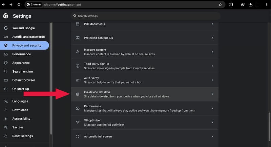271x147 pixels.
Task: Click the key icon for Autofill
Action: coord(6,37)
